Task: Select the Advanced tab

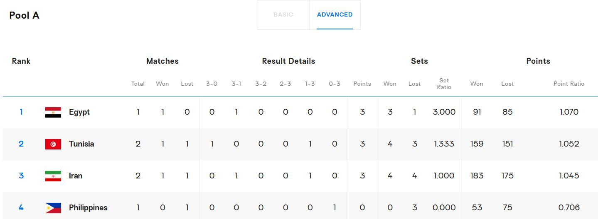Action: [x=335, y=15]
